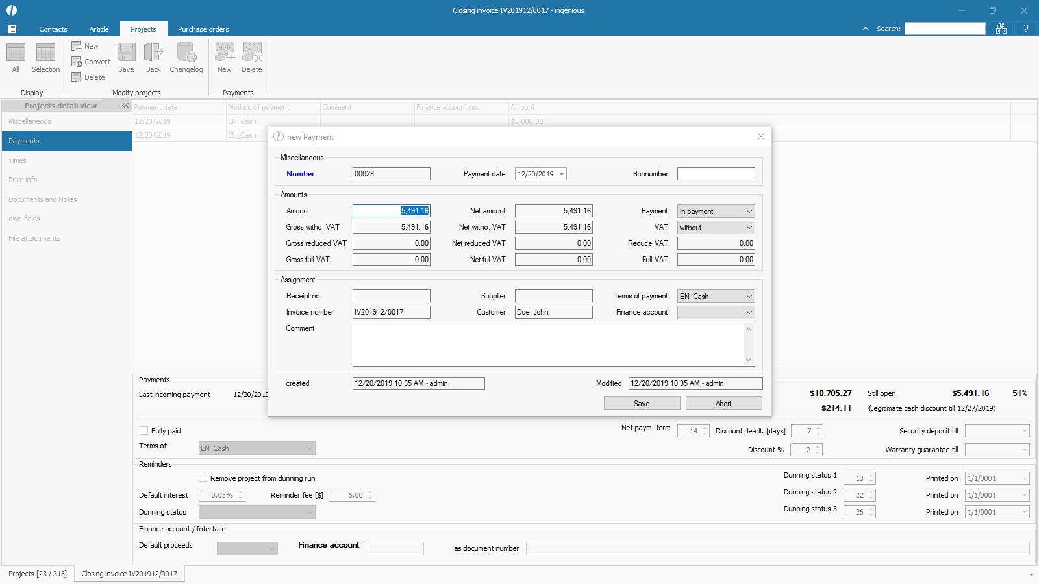The height and width of the screenshot is (584, 1039).
Task: Check Remove project from dunning run
Action: (203, 478)
